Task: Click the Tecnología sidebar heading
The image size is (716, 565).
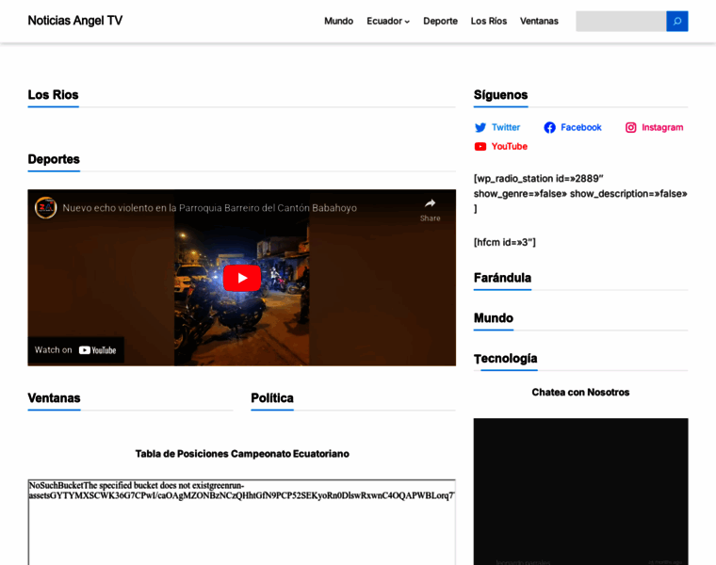Action: click(506, 359)
